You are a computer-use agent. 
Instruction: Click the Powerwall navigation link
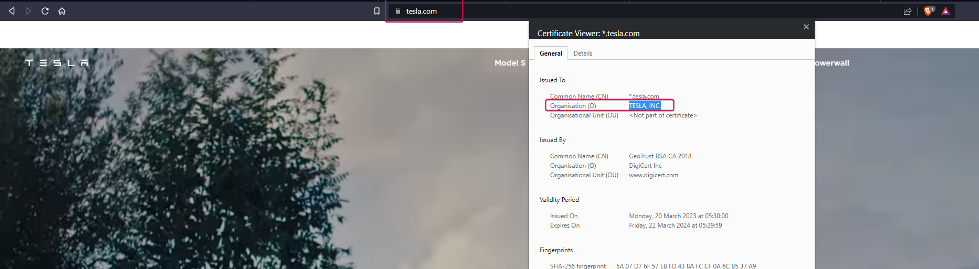(832, 63)
